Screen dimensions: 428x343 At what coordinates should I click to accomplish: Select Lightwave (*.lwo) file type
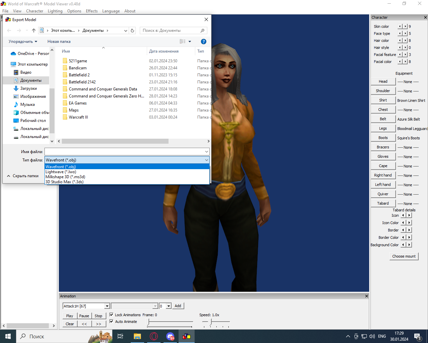[127, 172]
